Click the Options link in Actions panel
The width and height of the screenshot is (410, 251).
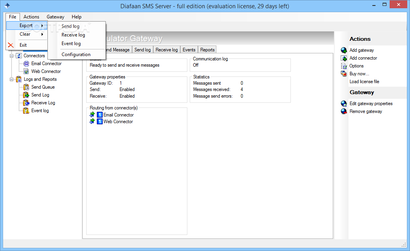[356, 66]
